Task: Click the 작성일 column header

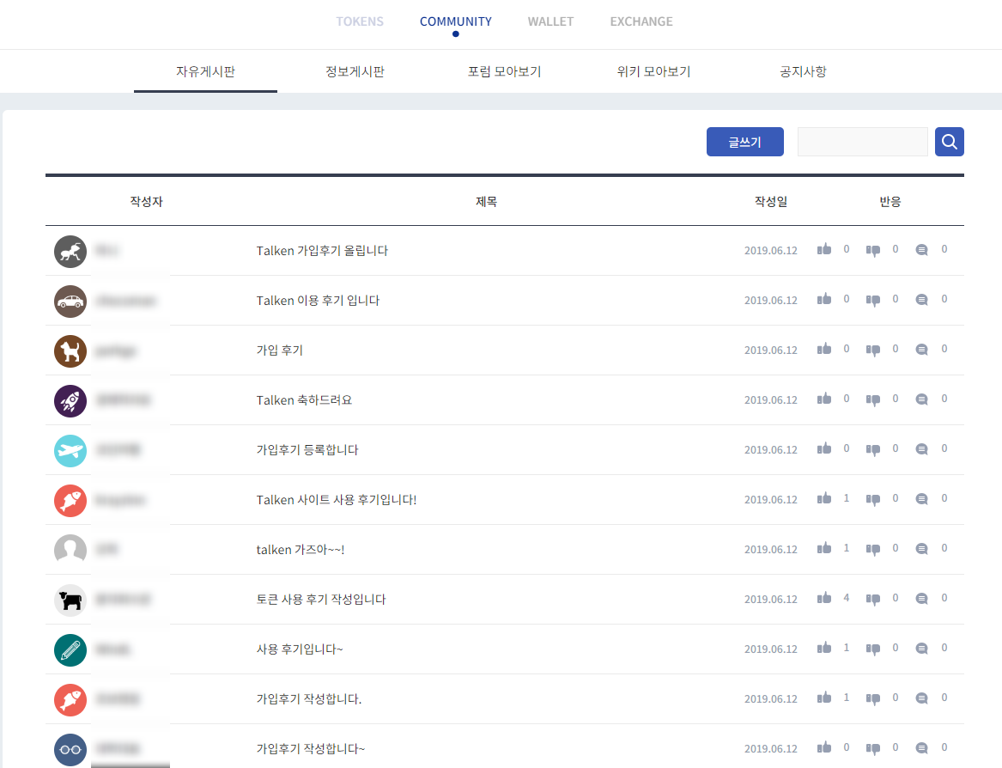Action: click(771, 201)
